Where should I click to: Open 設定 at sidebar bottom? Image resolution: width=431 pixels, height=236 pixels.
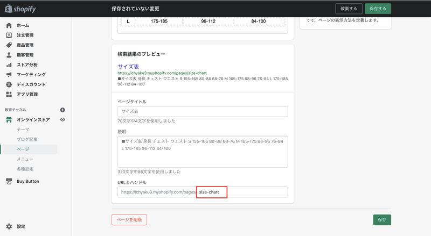[x=21, y=226]
